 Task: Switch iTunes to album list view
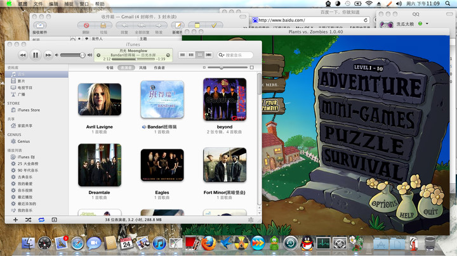(x=191, y=54)
